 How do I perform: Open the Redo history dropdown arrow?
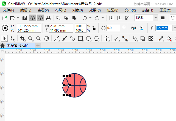tap(103, 18)
